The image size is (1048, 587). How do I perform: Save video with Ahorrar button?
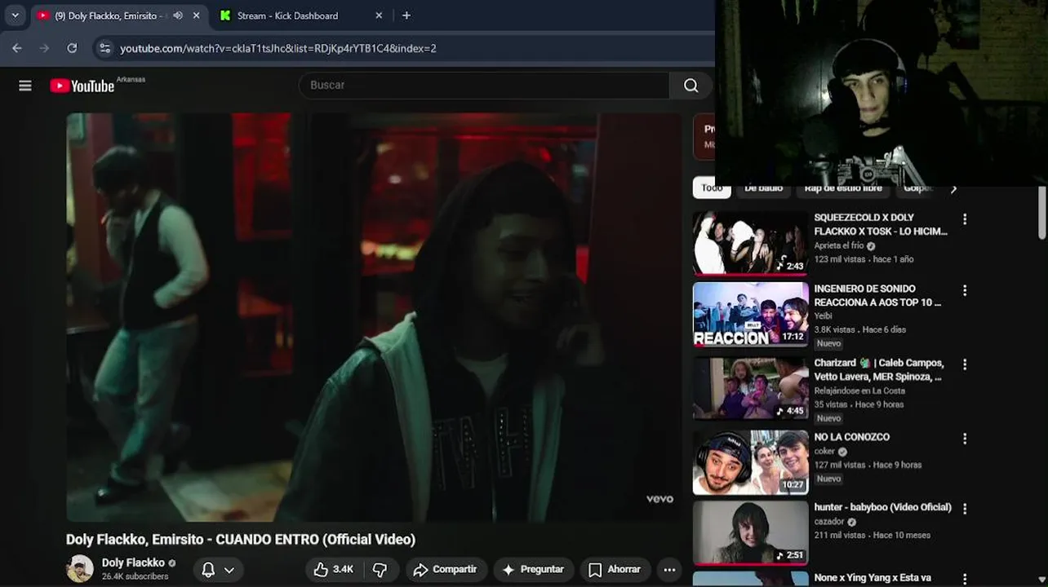pos(615,569)
